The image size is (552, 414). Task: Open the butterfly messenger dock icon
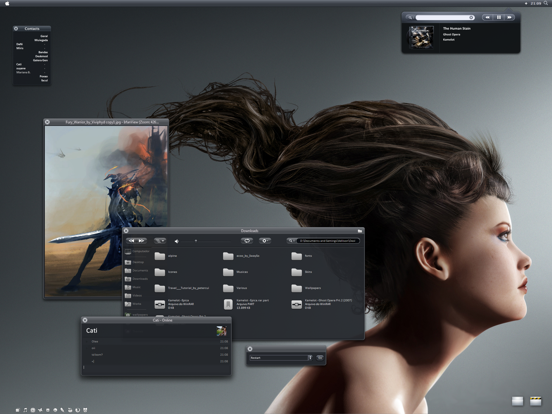[x=40, y=410]
